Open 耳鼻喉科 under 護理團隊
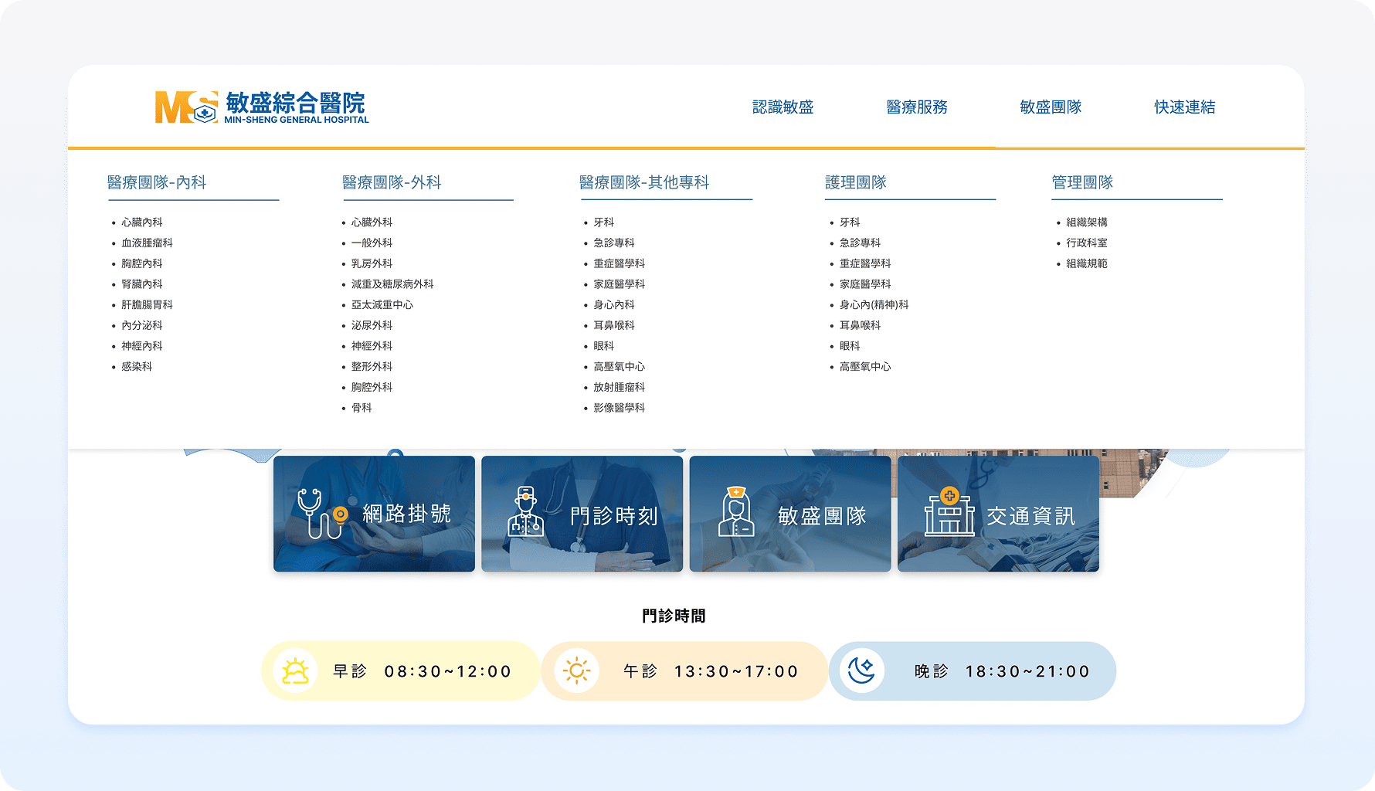Image resolution: width=1375 pixels, height=791 pixels. tap(861, 325)
